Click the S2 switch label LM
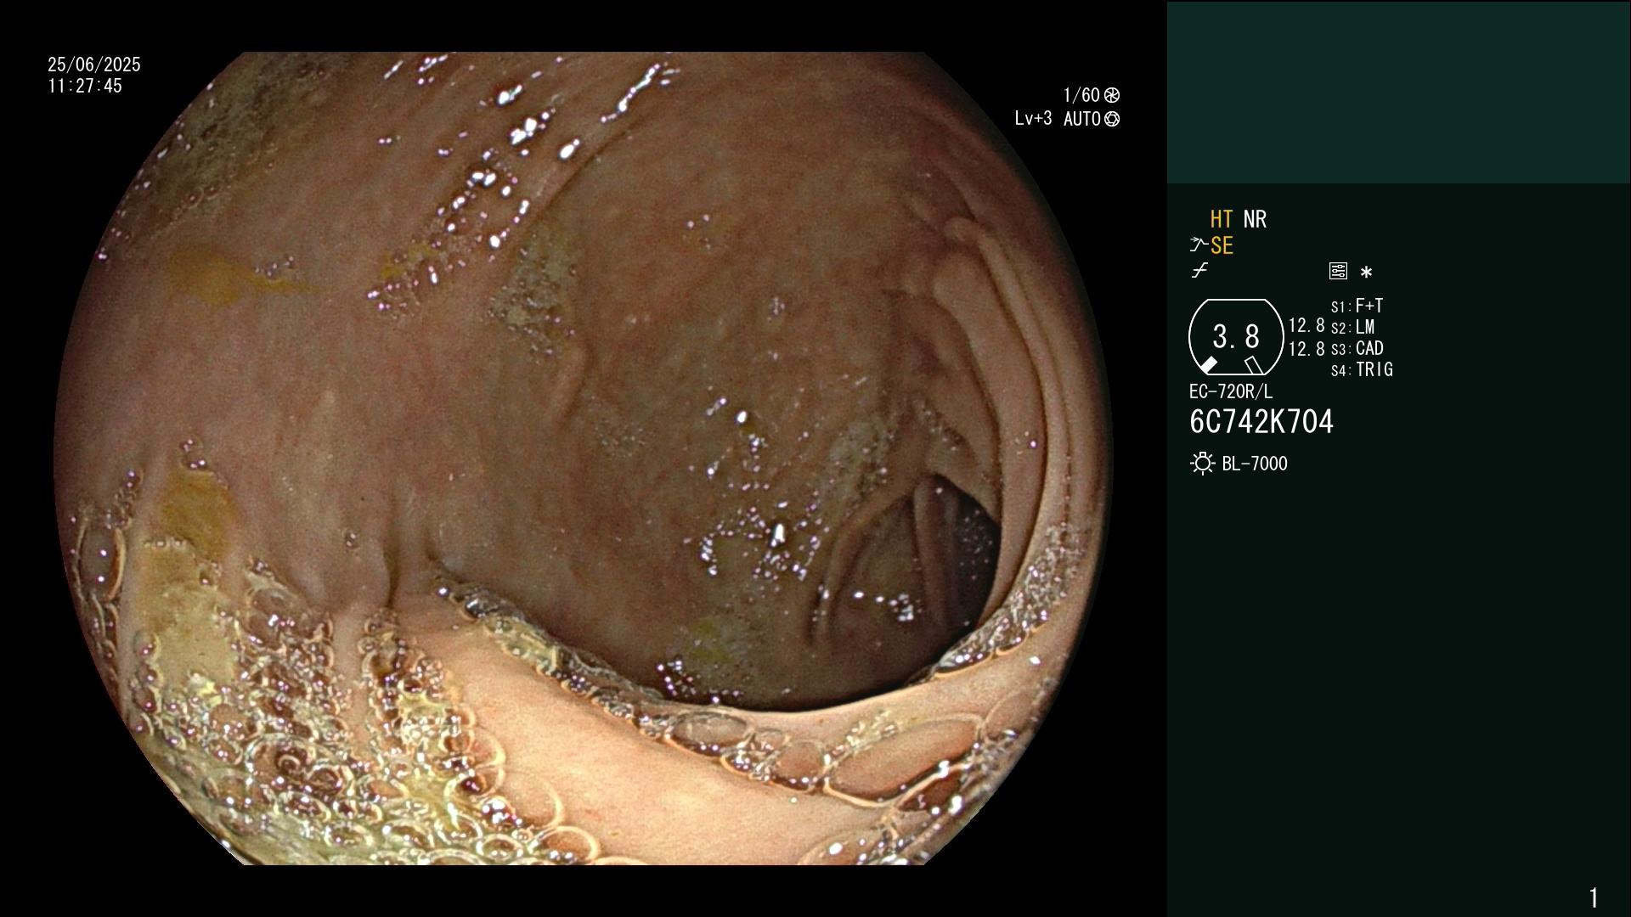 [1365, 327]
